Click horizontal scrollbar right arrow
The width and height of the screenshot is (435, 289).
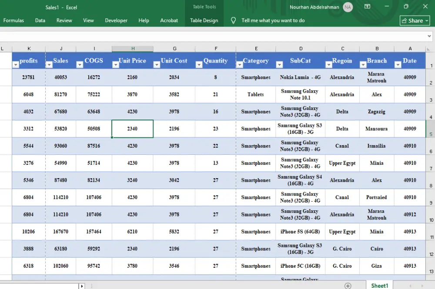click(x=82, y=286)
